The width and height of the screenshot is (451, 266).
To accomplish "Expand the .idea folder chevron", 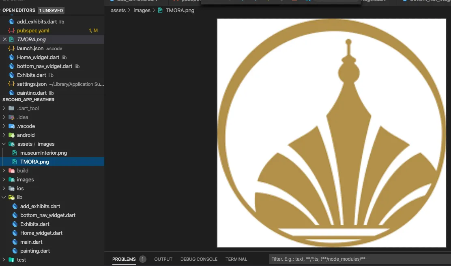I will coord(4,117).
